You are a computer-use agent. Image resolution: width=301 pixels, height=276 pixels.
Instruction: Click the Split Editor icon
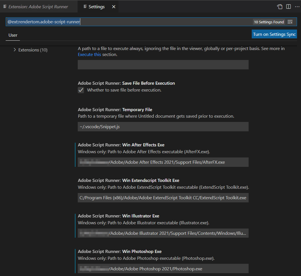(x=288, y=7)
